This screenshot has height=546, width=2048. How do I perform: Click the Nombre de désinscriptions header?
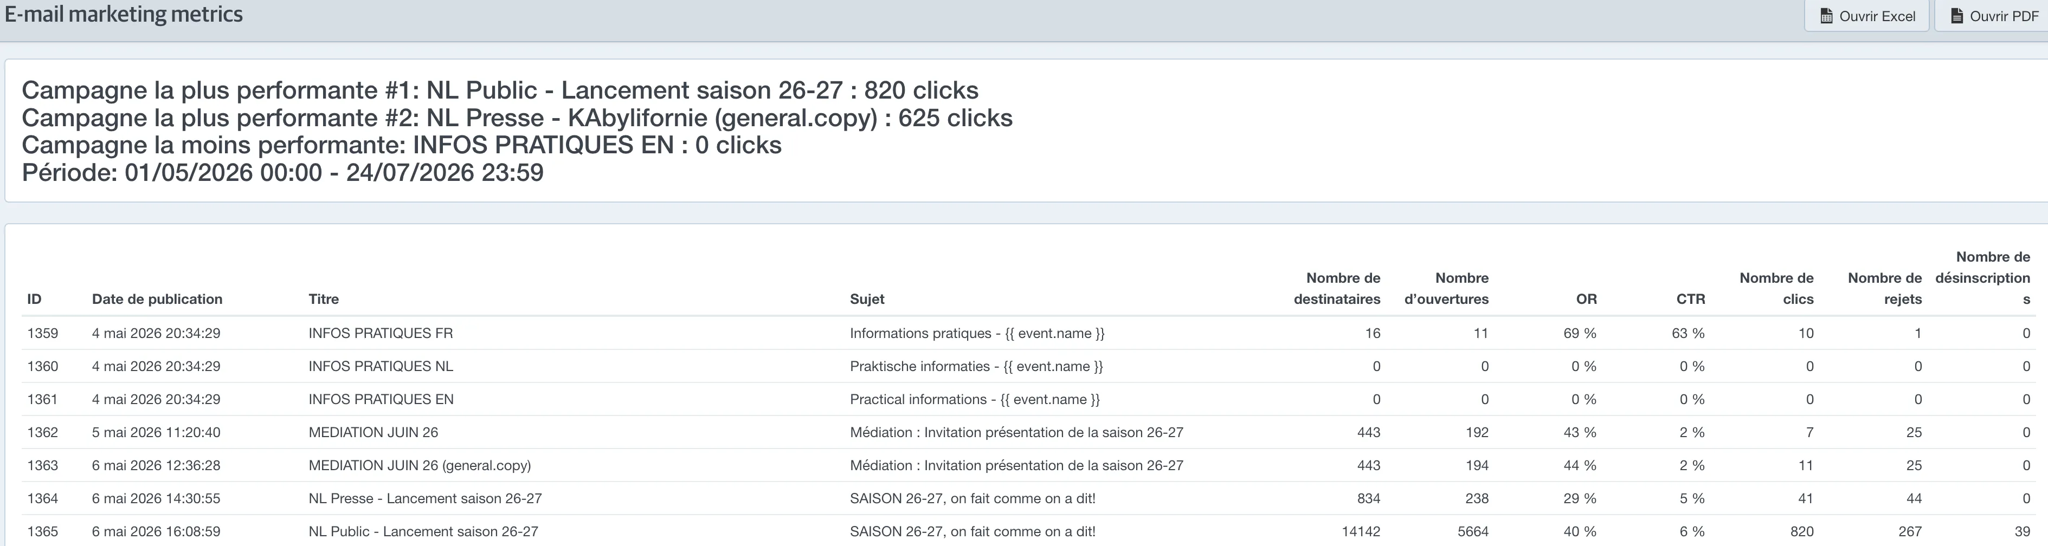click(1983, 278)
